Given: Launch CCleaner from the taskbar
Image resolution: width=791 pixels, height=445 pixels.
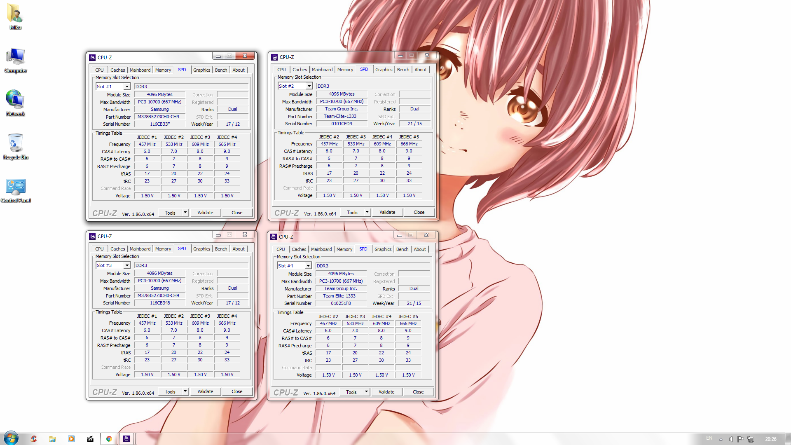Looking at the screenshot, I should click(x=33, y=439).
